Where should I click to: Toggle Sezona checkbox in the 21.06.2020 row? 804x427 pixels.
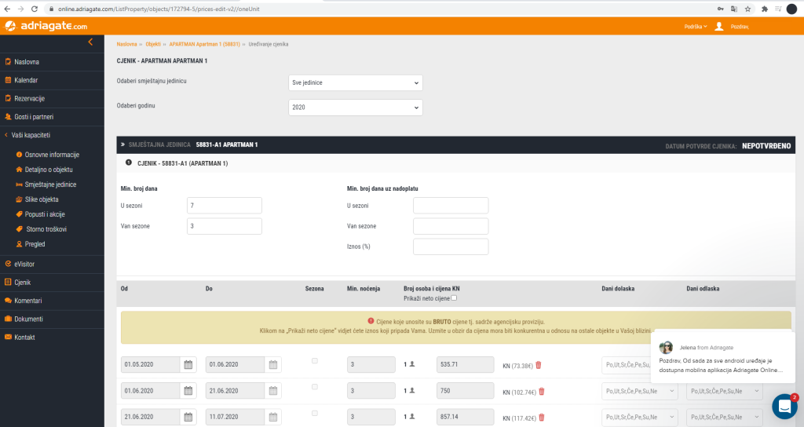[315, 414]
